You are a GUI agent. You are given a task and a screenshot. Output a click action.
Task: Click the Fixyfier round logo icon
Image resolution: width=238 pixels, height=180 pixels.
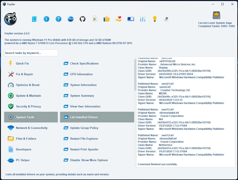[11, 19]
